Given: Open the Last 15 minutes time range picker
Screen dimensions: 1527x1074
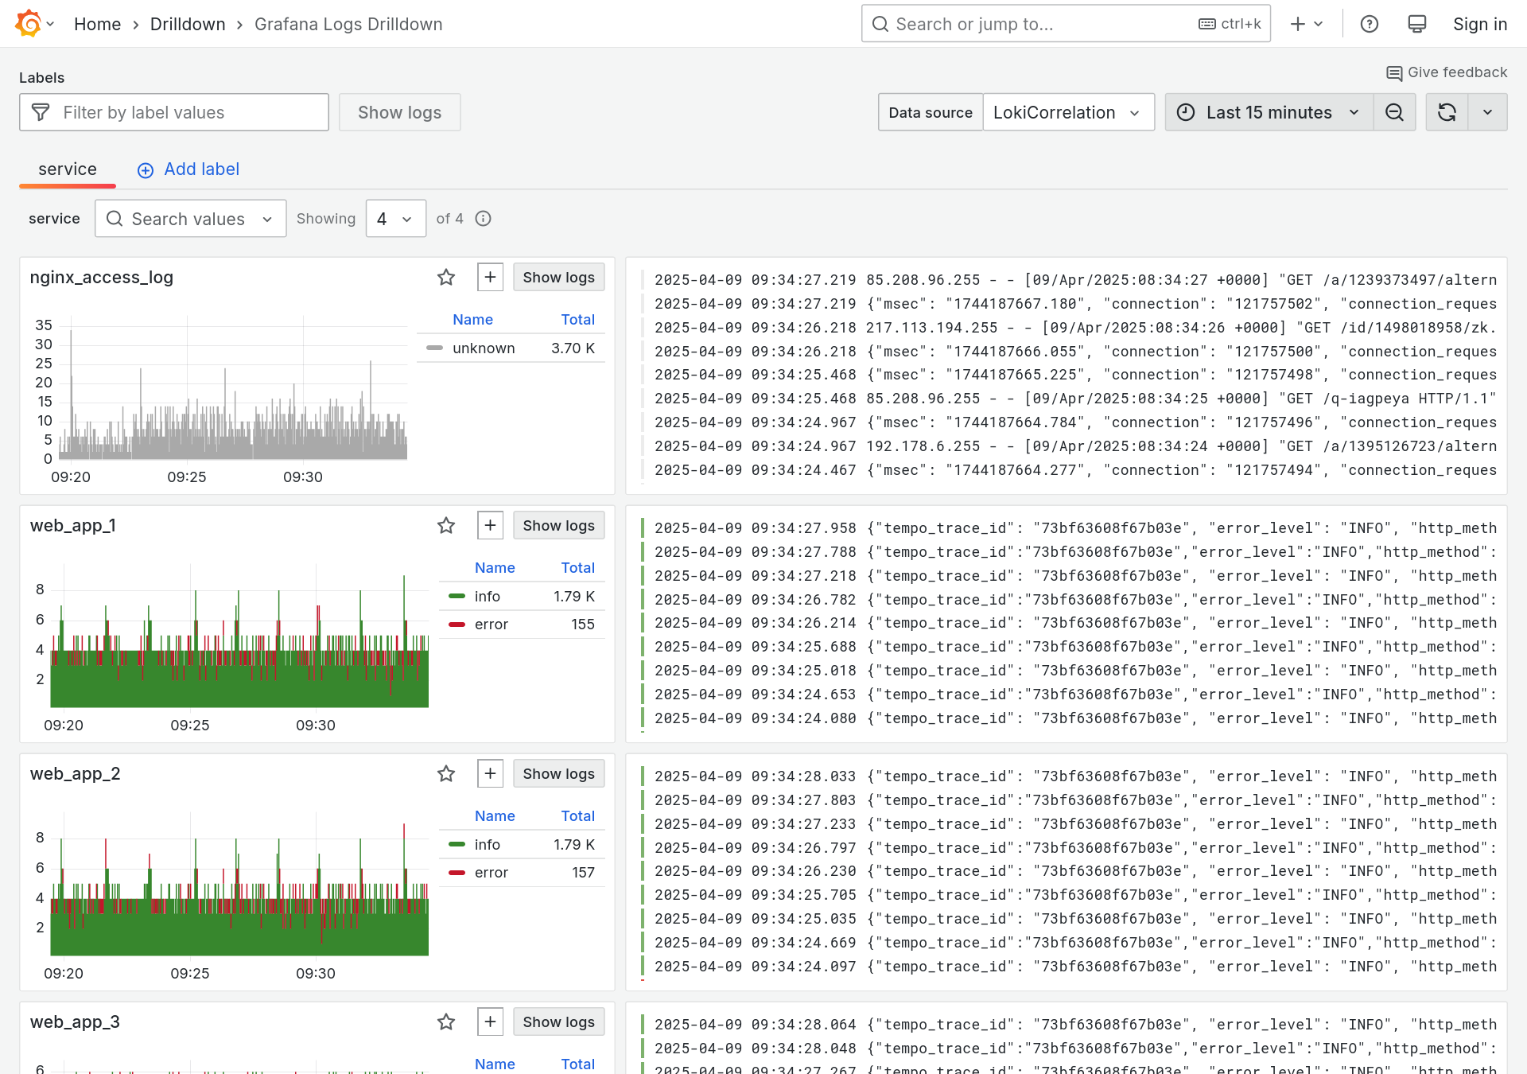Looking at the screenshot, I should pos(1269,112).
